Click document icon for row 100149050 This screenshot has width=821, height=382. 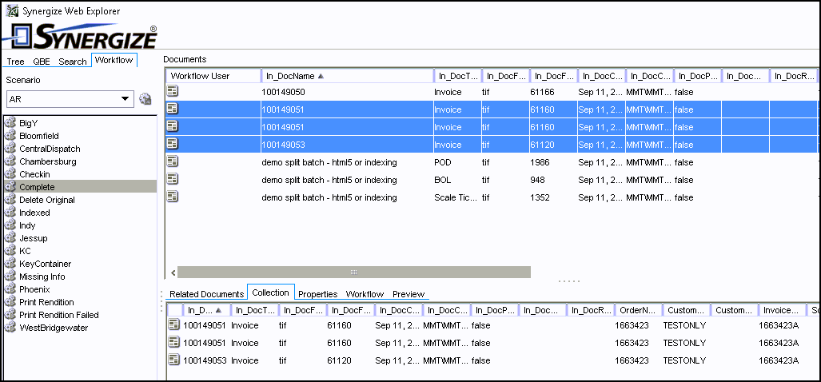173,91
